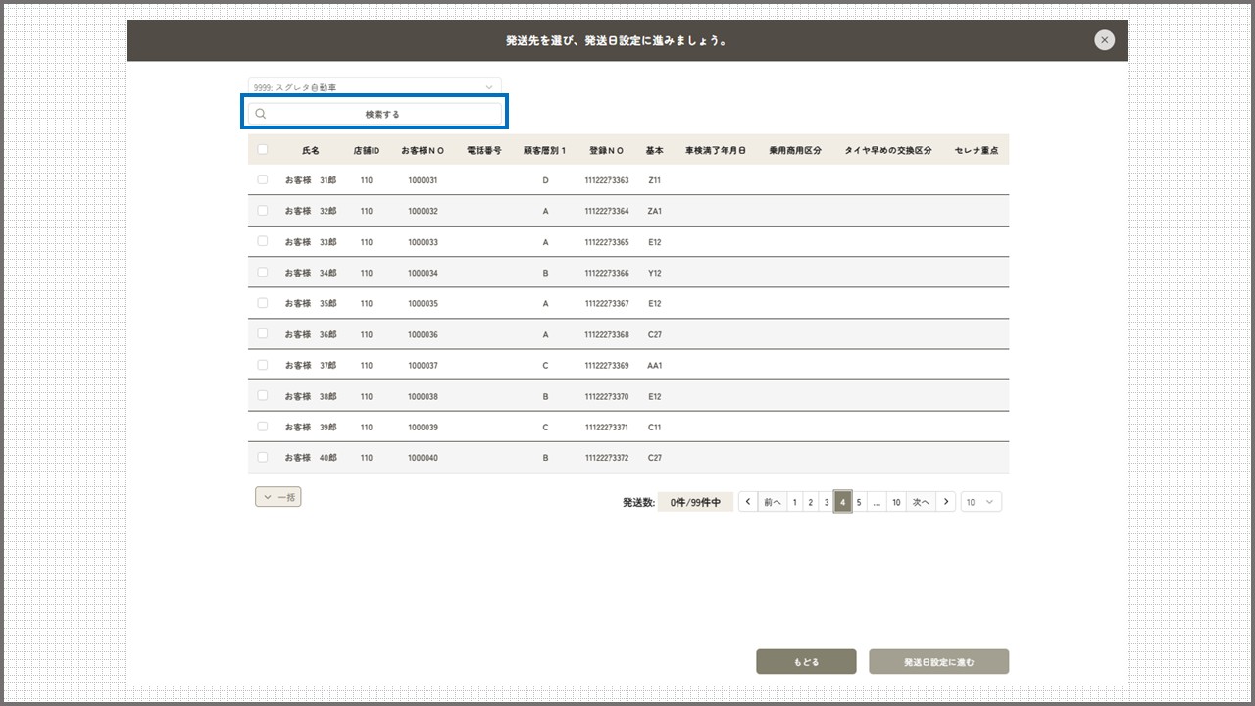Image resolution: width=1255 pixels, height=706 pixels.
Task: Click the C11 cell for お客様 39郎
Action: coord(655,428)
